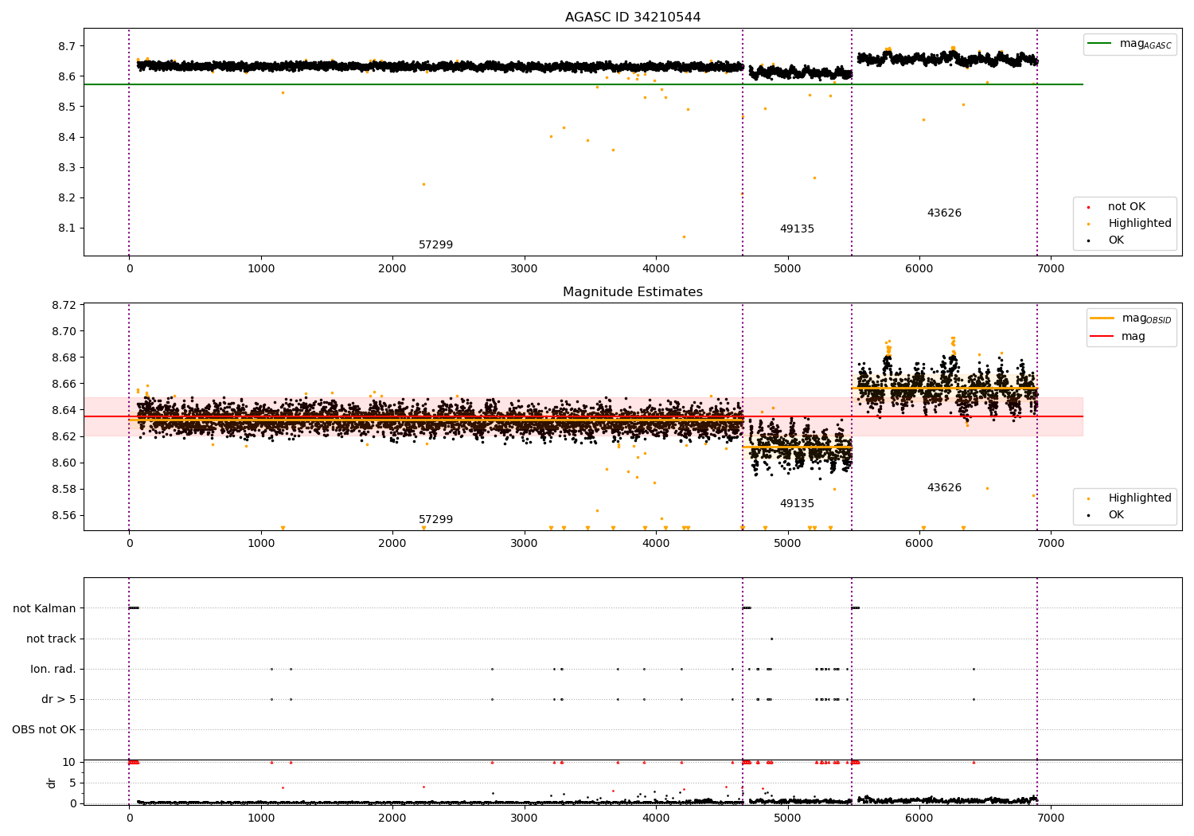The width and height of the screenshot is (1194, 836).
Task: Click the 3000 x-tick of bottom plot
Action: coord(525,818)
